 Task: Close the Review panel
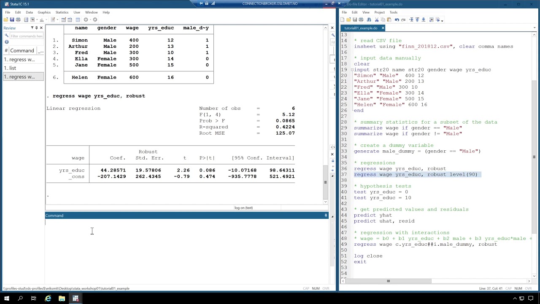[x=41, y=28]
